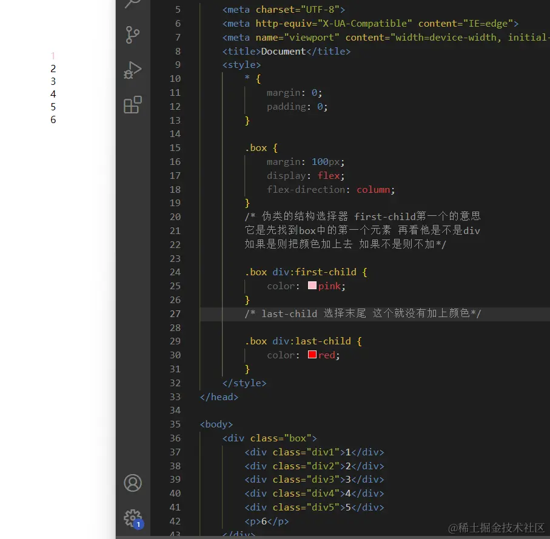Click the .box div:first-child selector line

306,272
